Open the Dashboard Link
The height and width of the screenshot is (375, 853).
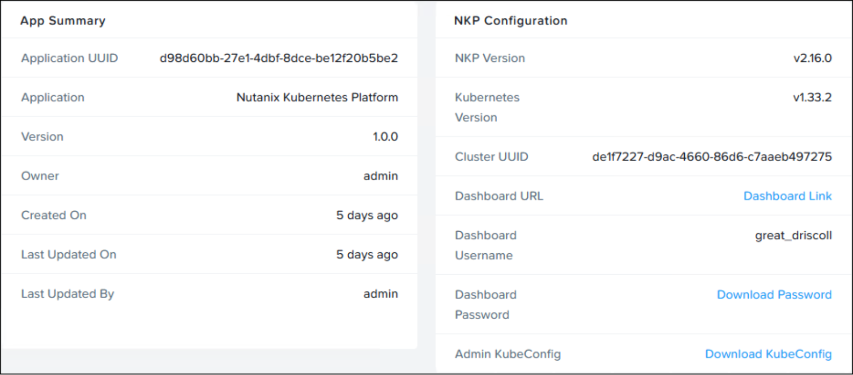tap(788, 196)
